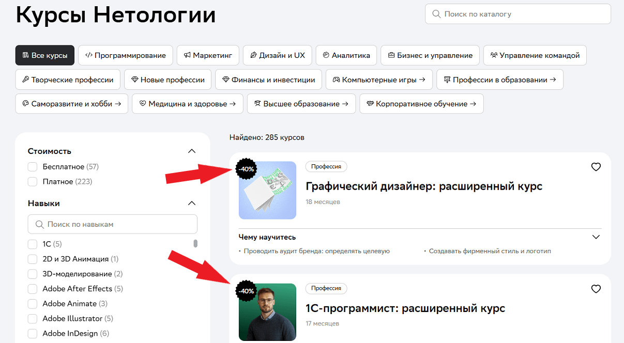Click the -40% badge on 1С-программист
The height and width of the screenshot is (343, 624).
point(246,291)
